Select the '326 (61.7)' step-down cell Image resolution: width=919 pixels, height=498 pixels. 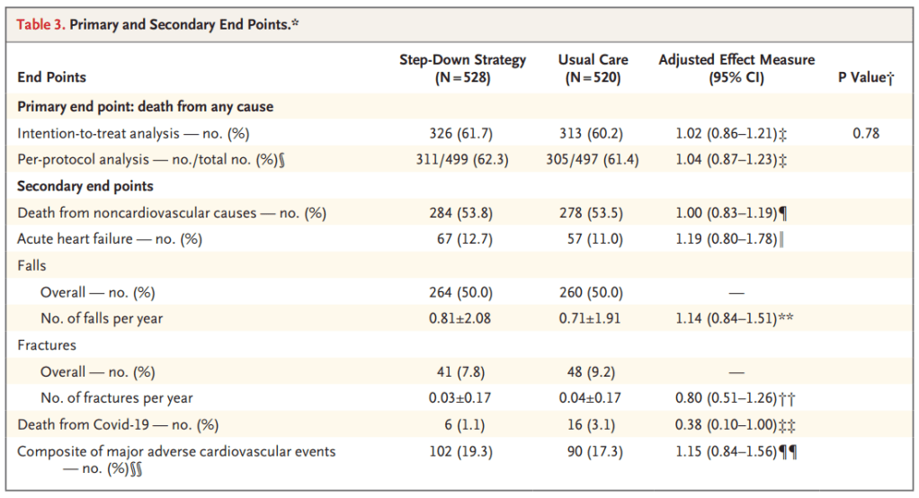(462, 133)
